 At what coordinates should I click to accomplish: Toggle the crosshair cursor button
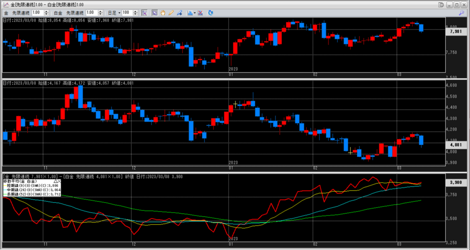coord(144,12)
